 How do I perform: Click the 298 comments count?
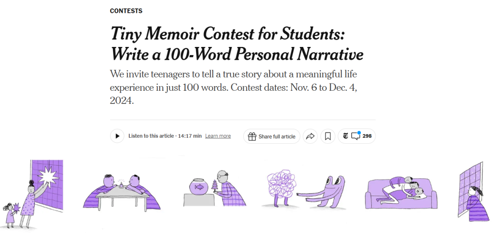click(x=367, y=136)
